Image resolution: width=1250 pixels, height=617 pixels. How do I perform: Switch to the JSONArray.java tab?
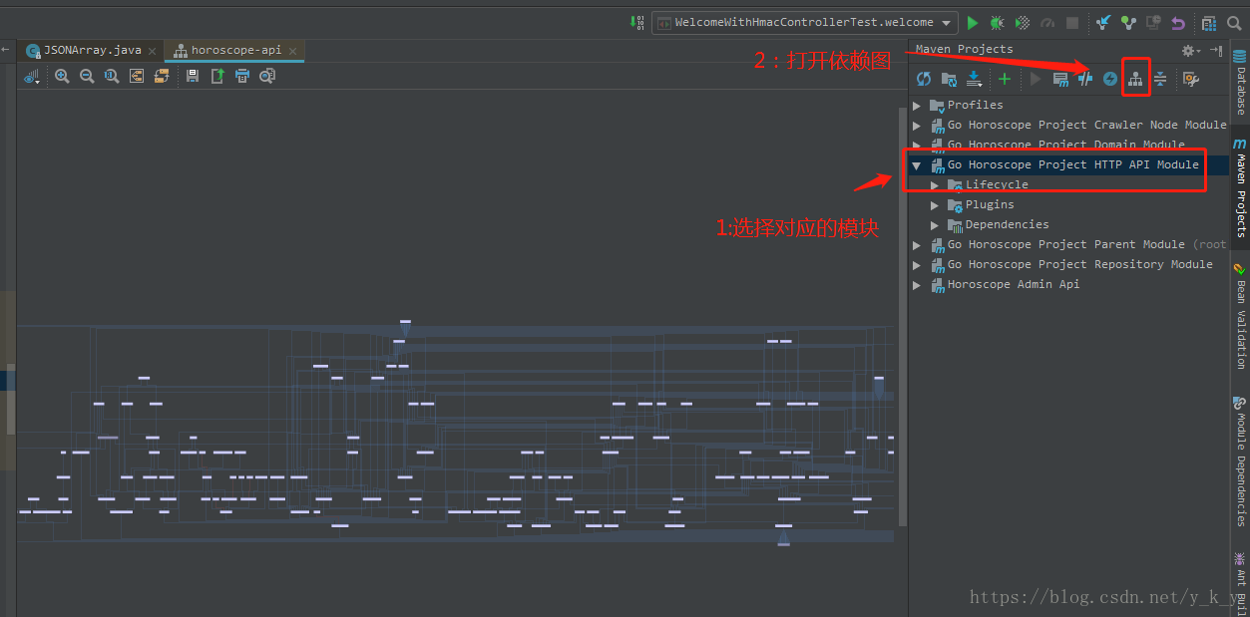click(92, 50)
